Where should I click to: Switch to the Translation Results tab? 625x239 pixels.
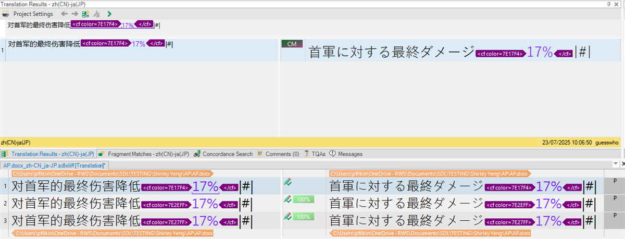[x=48, y=154]
